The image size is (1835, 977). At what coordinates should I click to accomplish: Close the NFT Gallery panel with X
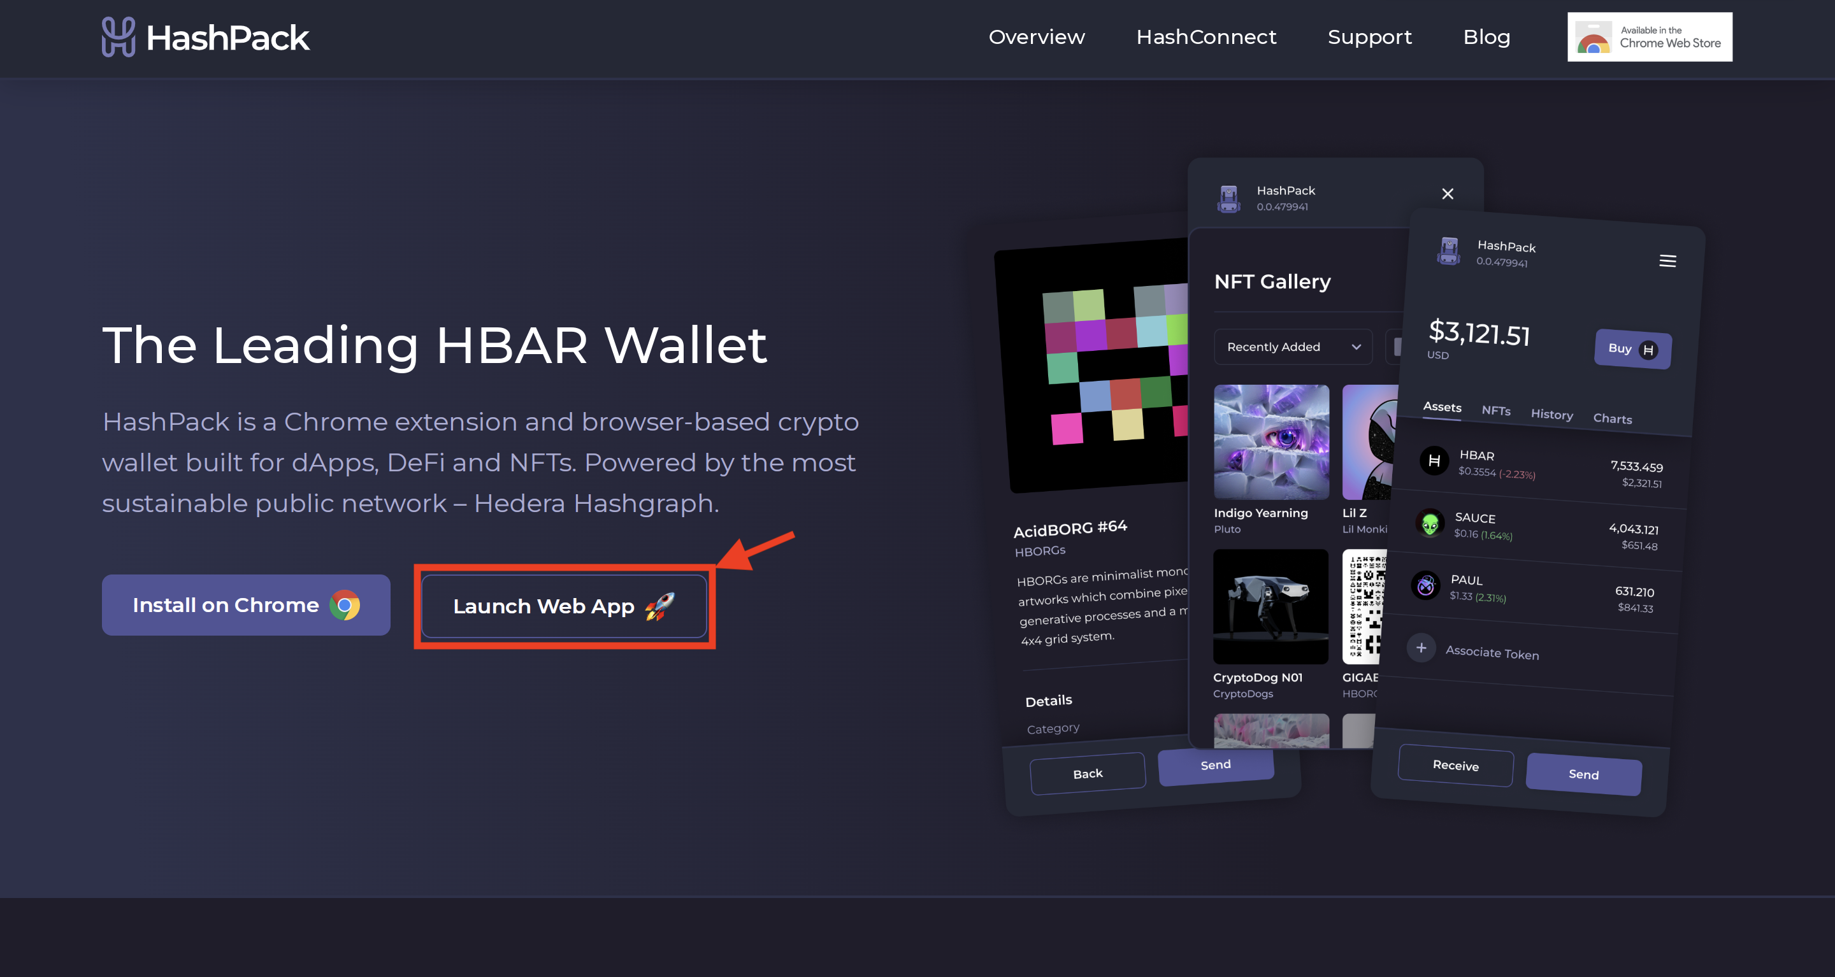click(x=1447, y=194)
